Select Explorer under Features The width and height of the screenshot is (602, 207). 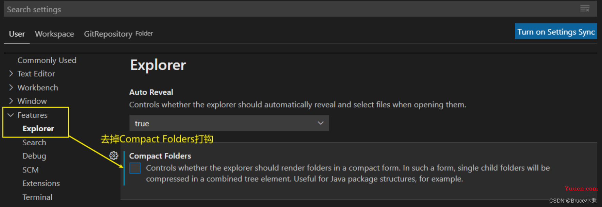(x=38, y=129)
